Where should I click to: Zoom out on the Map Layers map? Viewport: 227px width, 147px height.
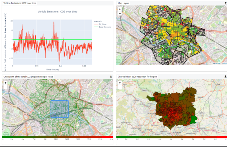tap(120, 13)
